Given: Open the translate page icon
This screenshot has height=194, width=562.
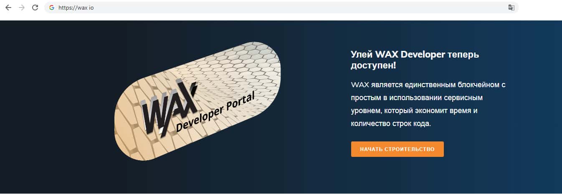Looking at the screenshot, I should [x=511, y=8].
